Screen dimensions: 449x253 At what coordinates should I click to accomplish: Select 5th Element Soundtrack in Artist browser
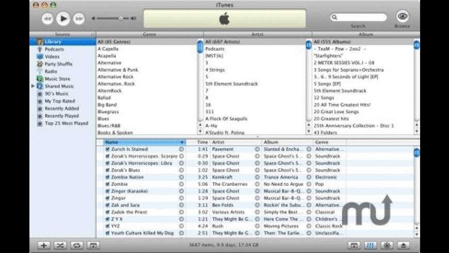pos(255,84)
